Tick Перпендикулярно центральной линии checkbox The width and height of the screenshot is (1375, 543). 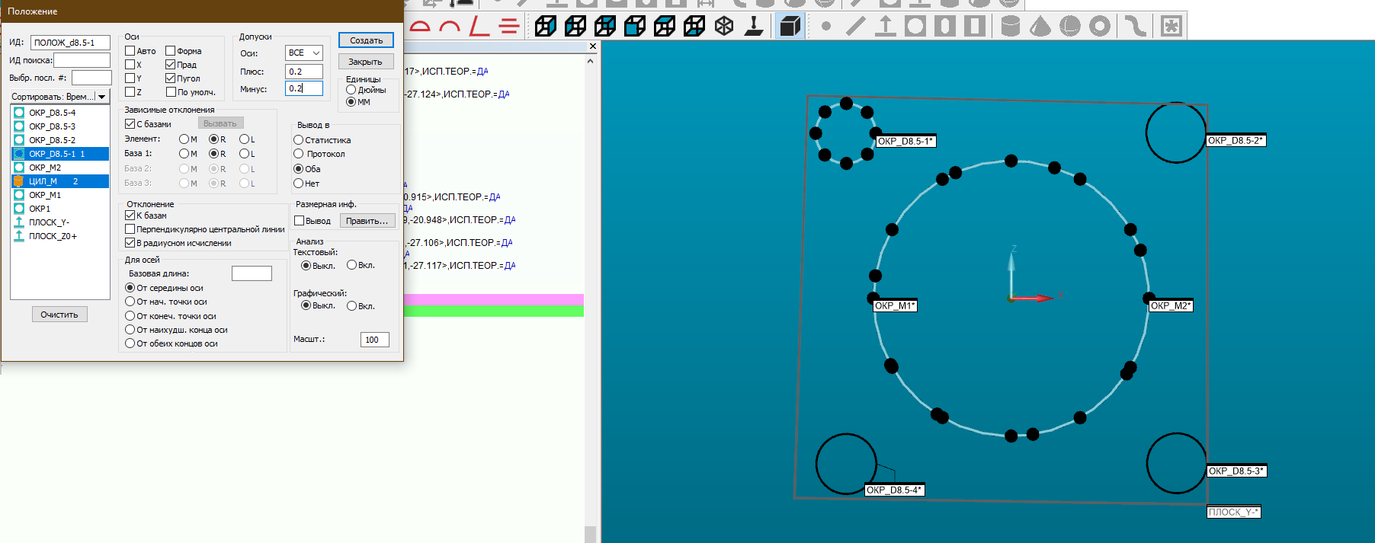click(x=130, y=229)
